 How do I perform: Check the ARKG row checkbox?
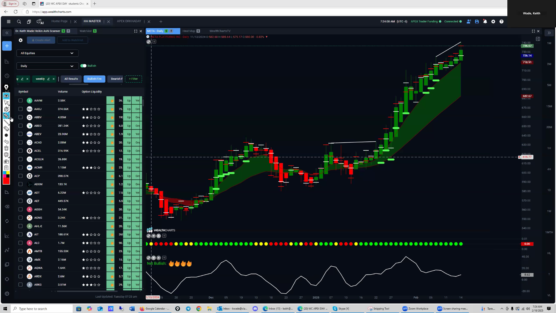pyautogui.click(x=20, y=285)
